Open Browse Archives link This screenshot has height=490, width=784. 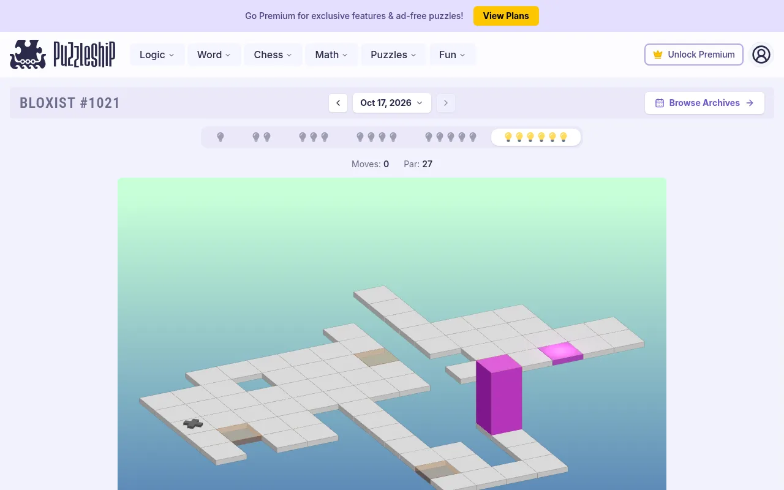(x=704, y=103)
